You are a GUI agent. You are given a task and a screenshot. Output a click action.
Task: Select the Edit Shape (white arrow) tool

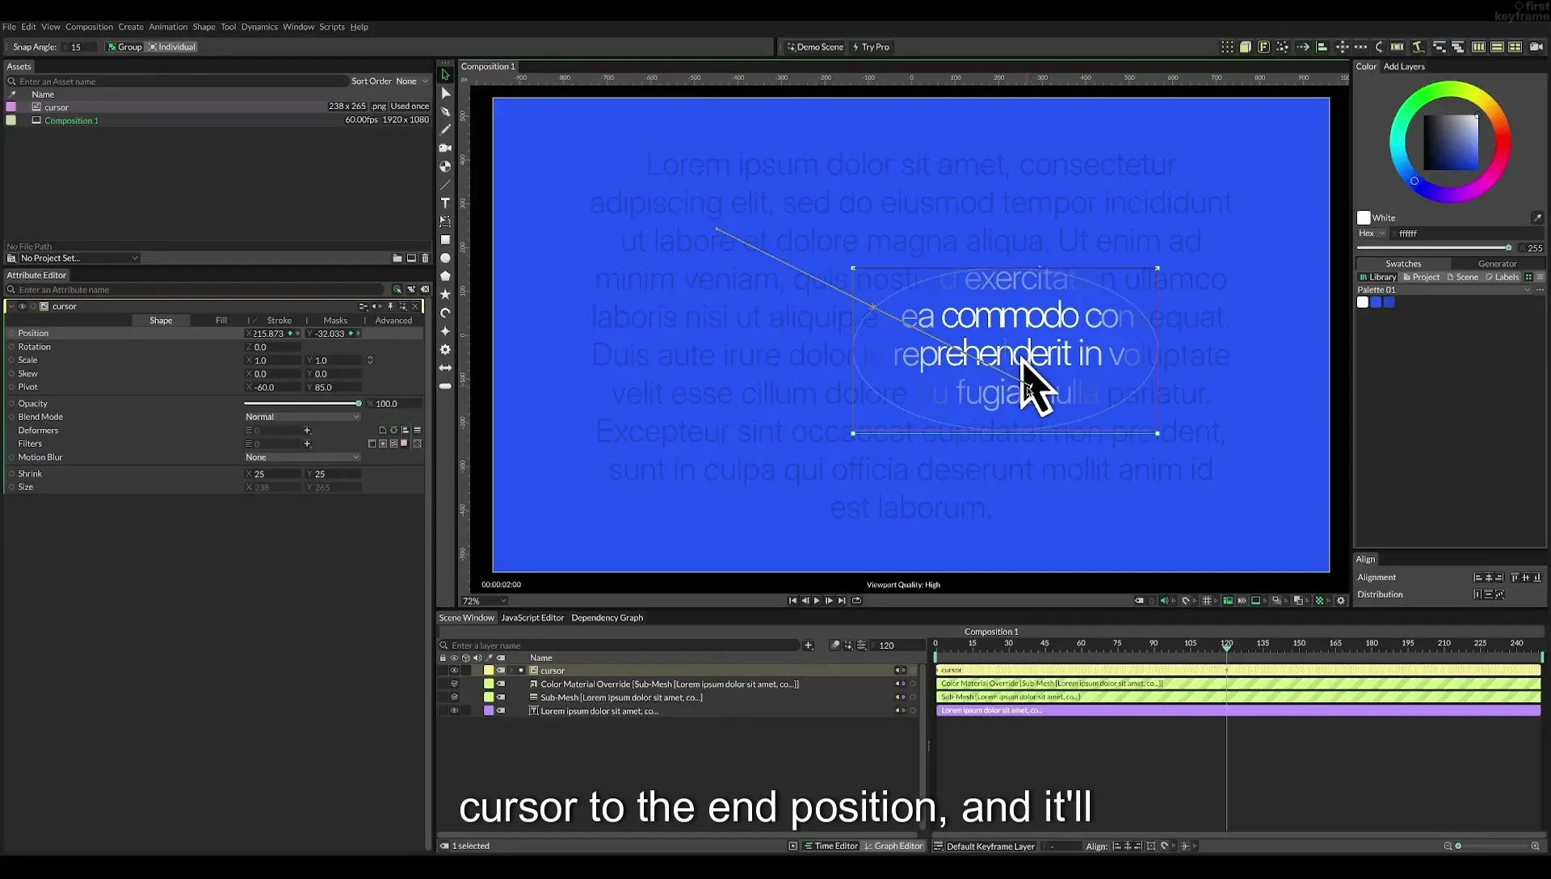pyautogui.click(x=445, y=93)
